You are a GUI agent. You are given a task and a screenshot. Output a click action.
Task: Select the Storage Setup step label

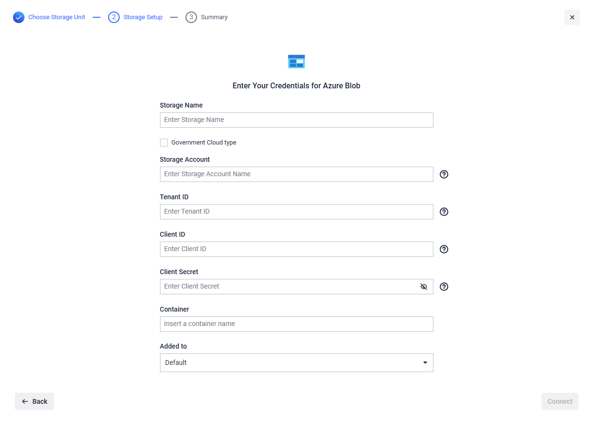[143, 17]
